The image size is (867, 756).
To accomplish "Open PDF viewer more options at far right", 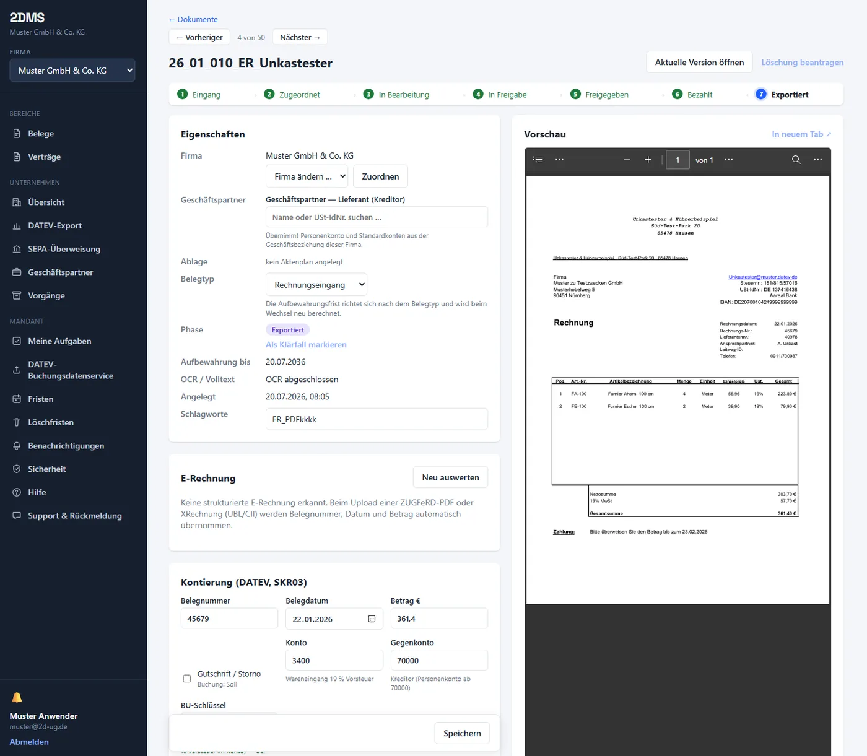I will tap(818, 160).
